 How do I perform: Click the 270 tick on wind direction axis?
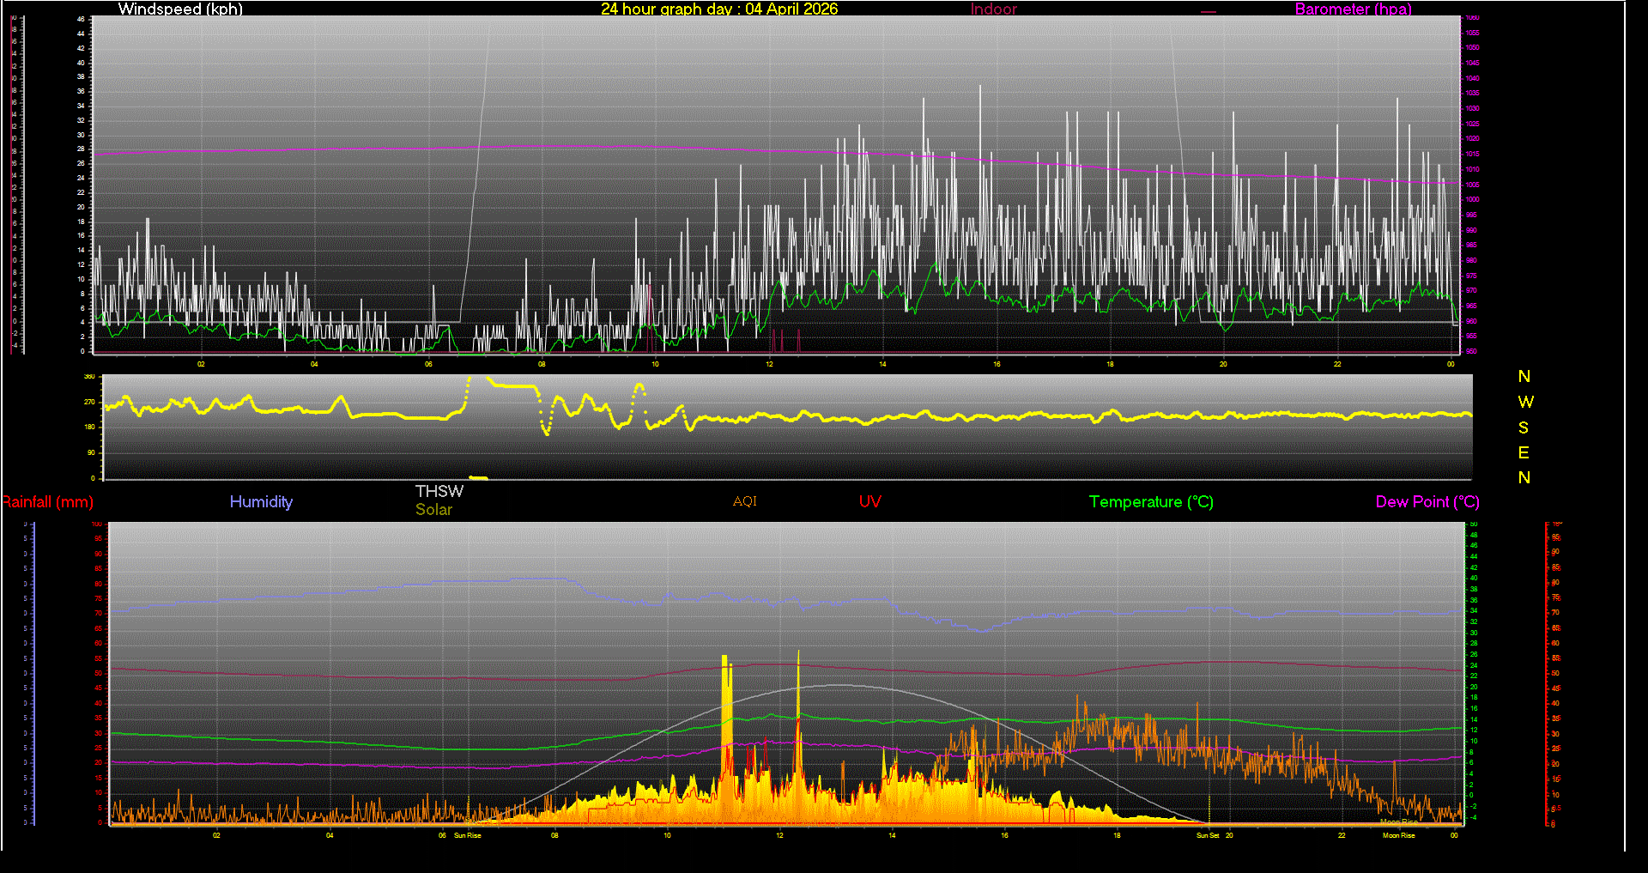(89, 402)
